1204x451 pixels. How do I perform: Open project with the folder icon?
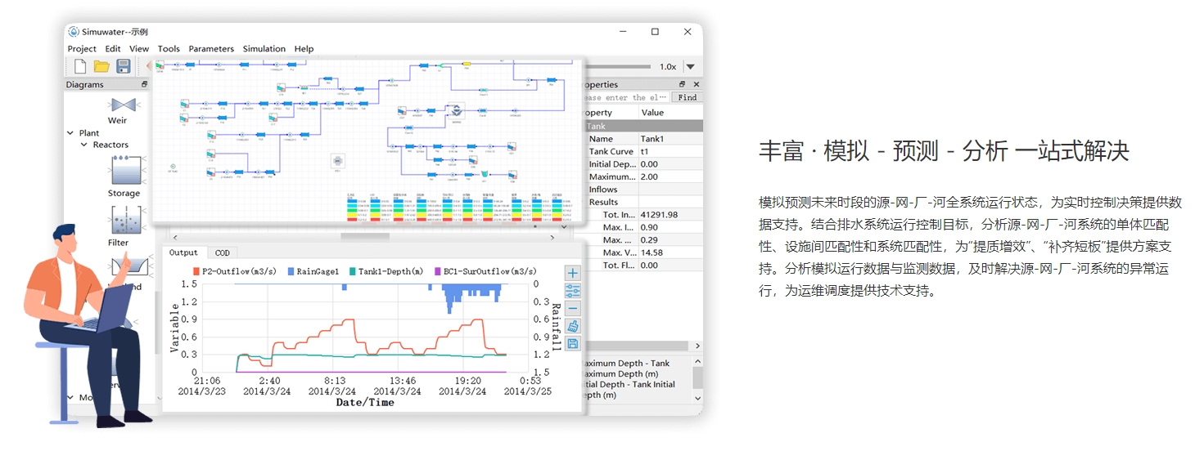(x=101, y=66)
